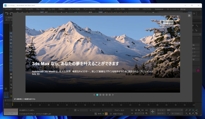Open the viewport layout tab icon
This screenshot has height=119, width=205.
6,95
